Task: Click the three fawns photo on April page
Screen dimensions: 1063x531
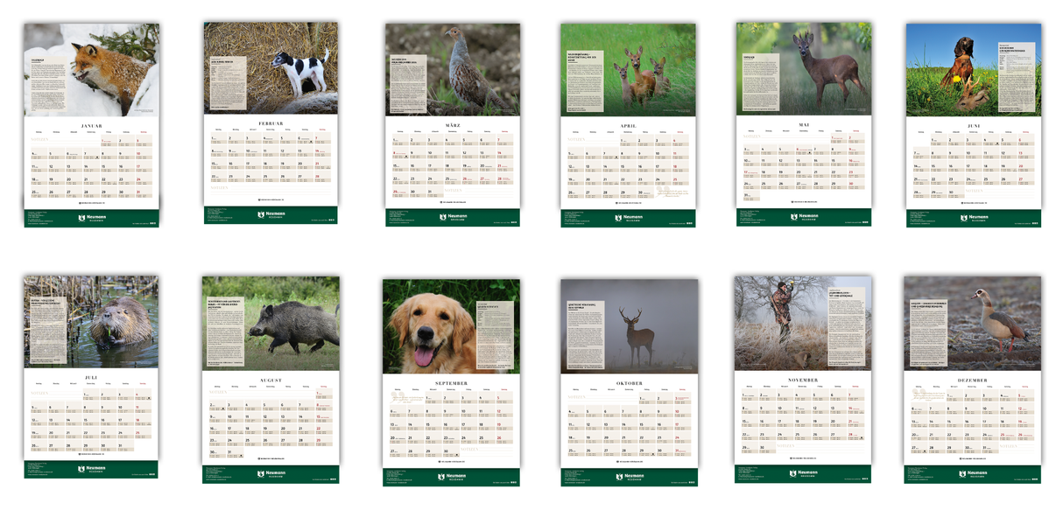Action: [x=628, y=69]
